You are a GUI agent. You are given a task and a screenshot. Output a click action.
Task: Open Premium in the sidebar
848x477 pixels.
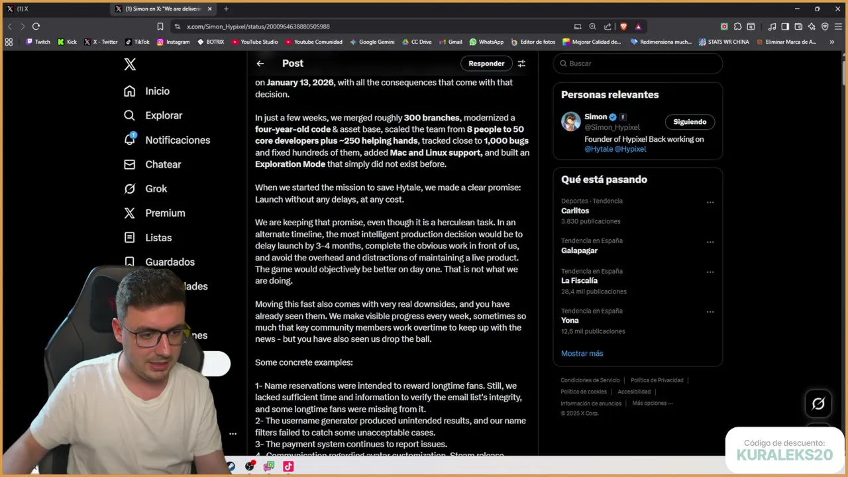tap(154, 213)
